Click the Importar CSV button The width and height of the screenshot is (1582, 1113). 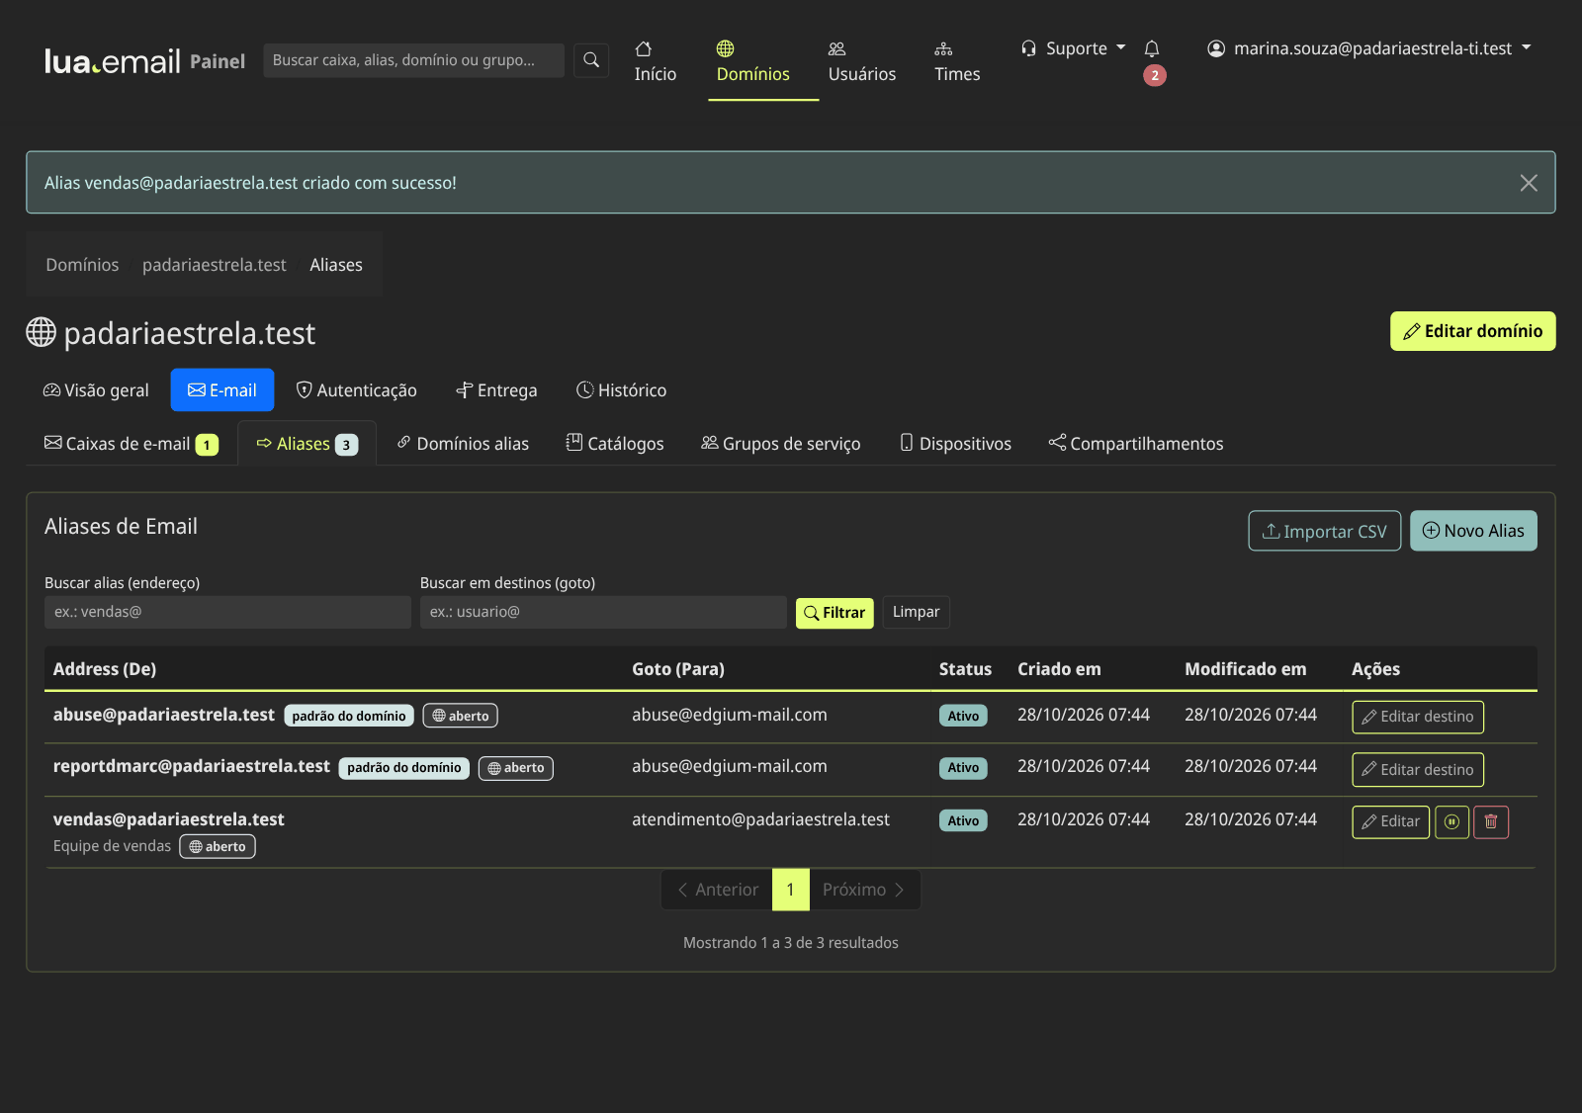[1325, 531]
